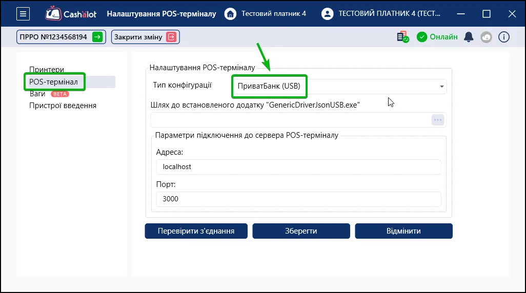Screen dimensions: 526x293
Task: Click the home icon beside Тестовий платник 4
Action: [230, 14]
